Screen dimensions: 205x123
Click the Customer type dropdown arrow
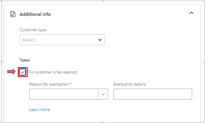(x=100, y=40)
